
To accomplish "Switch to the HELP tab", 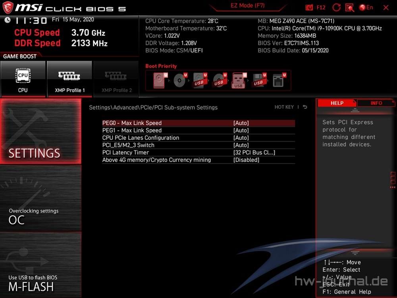I will point(337,103).
